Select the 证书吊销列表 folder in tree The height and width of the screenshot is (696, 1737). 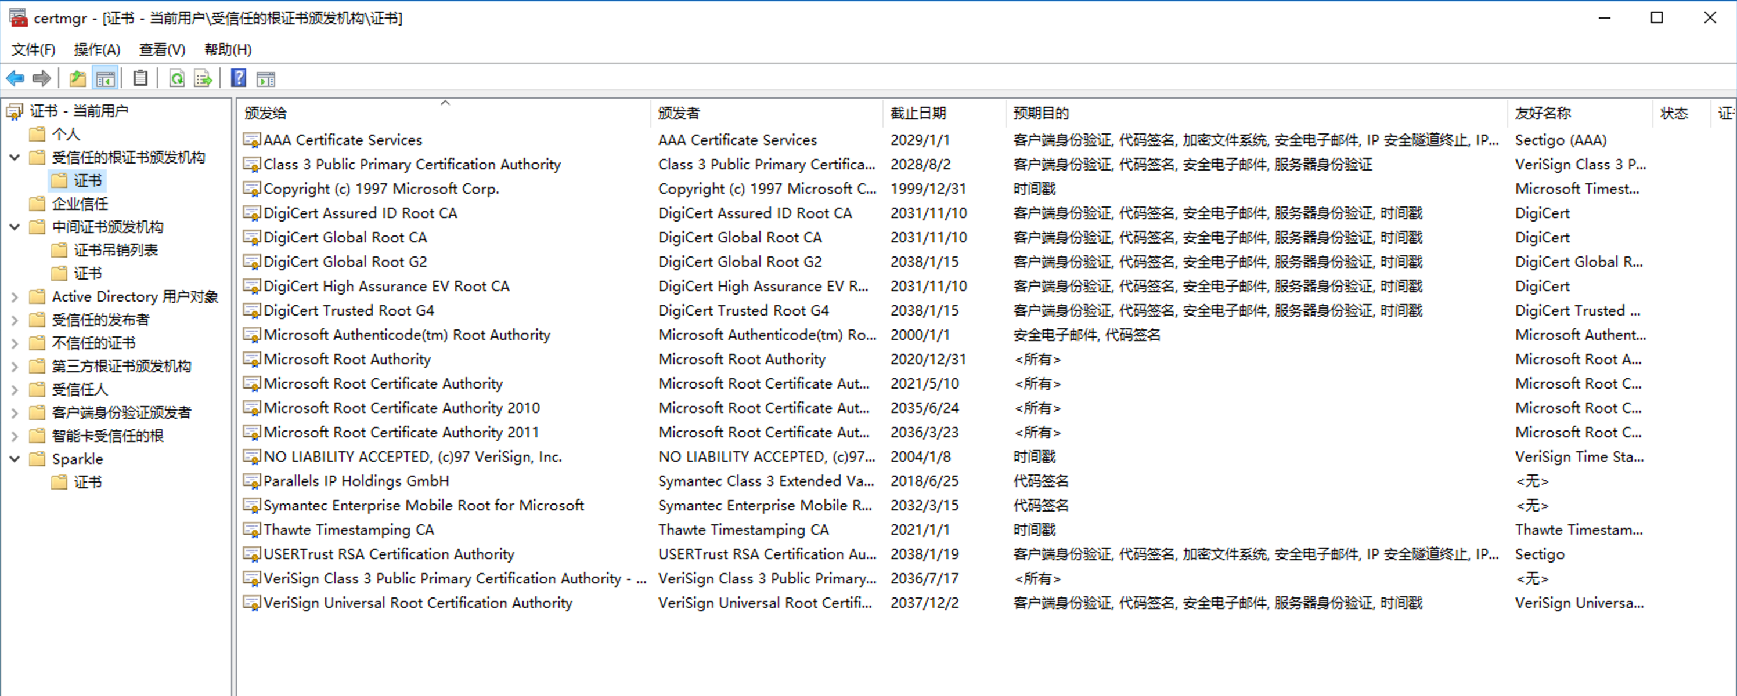click(x=116, y=250)
